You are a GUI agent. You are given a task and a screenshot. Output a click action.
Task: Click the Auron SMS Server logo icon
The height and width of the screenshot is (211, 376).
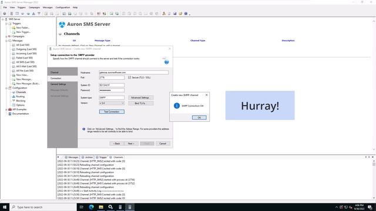click(x=62, y=25)
